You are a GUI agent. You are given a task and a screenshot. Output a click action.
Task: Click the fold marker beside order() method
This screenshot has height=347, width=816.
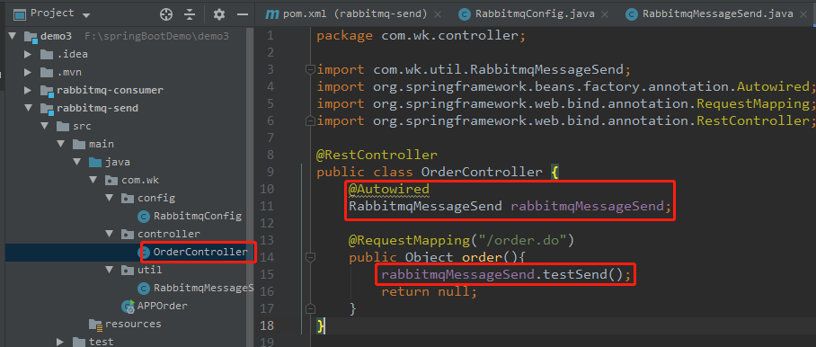pyautogui.click(x=310, y=257)
